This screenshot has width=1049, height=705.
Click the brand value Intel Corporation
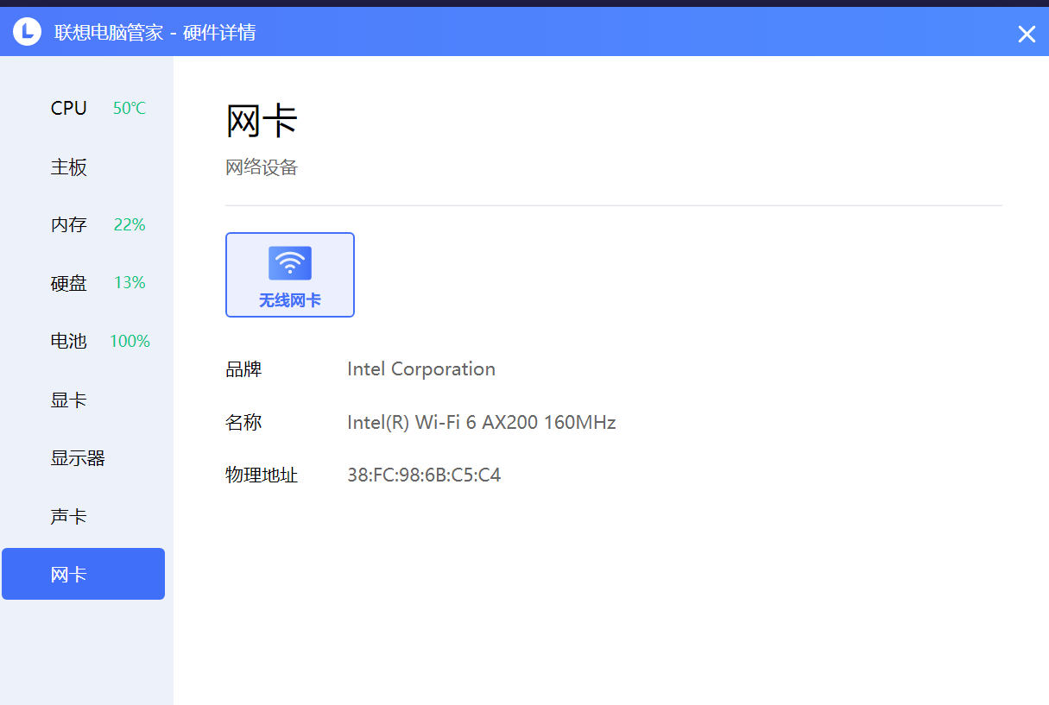(x=421, y=369)
